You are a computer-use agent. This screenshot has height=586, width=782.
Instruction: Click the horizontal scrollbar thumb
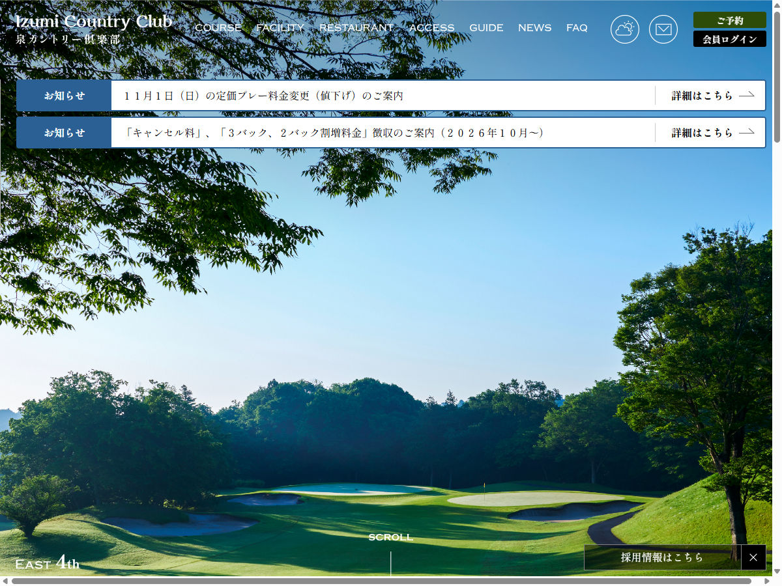click(381, 581)
